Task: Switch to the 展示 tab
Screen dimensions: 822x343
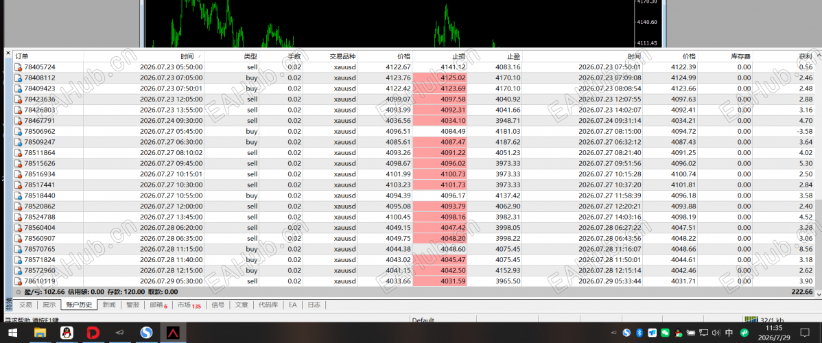Action: click(49, 305)
